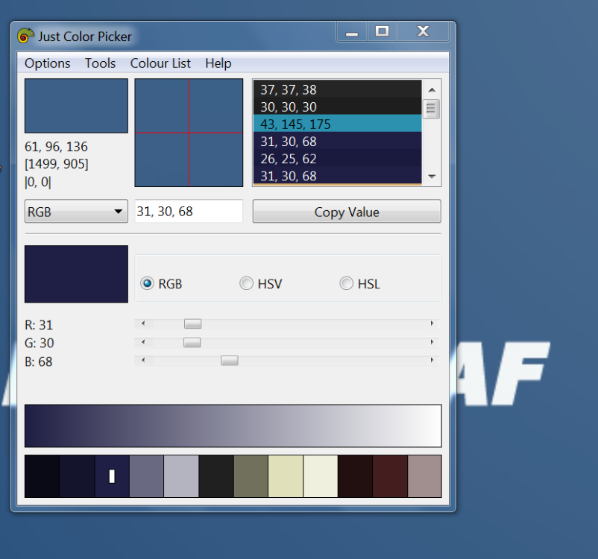The image size is (598, 559).
Task: Select 37, 37, 38 in colour list
Action: pos(337,89)
